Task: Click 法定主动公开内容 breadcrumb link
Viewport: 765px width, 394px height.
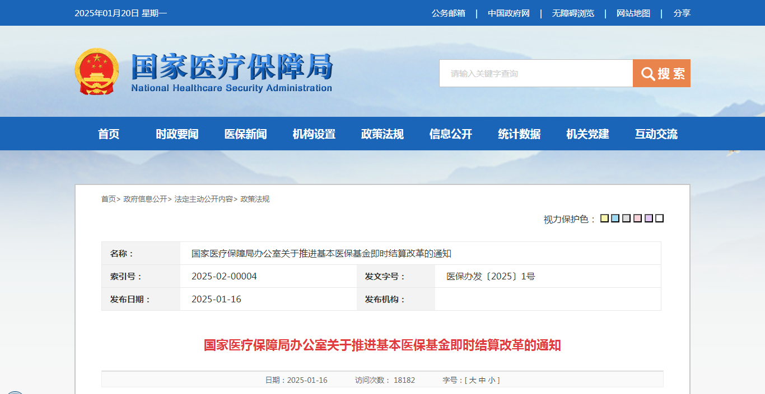Action: coord(203,199)
